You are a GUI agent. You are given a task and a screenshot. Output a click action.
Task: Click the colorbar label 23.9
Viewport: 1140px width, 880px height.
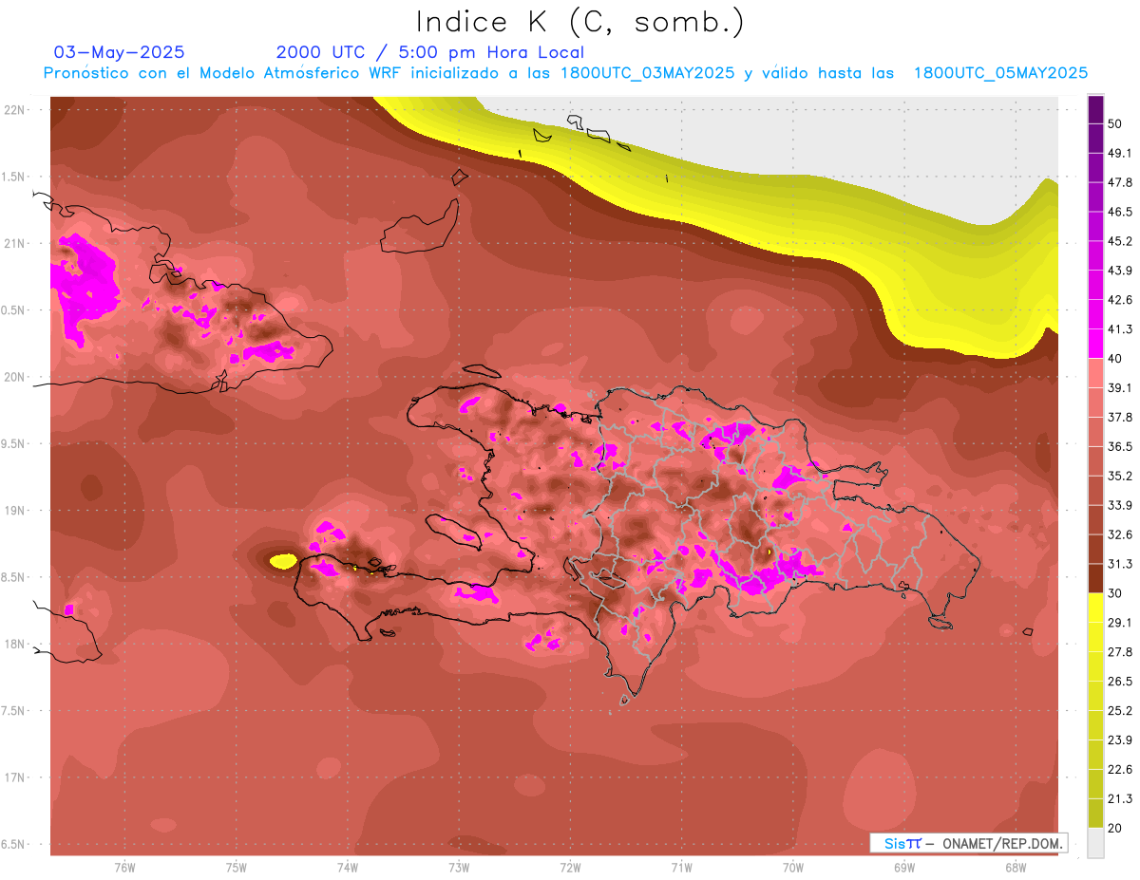click(1121, 740)
